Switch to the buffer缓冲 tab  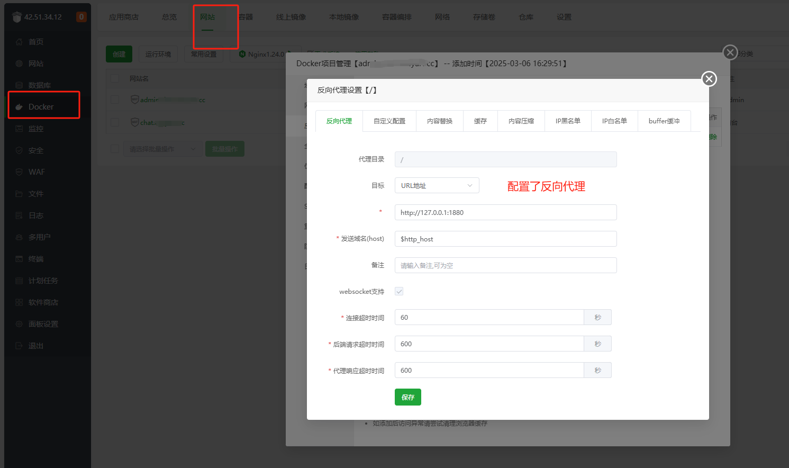(x=664, y=121)
